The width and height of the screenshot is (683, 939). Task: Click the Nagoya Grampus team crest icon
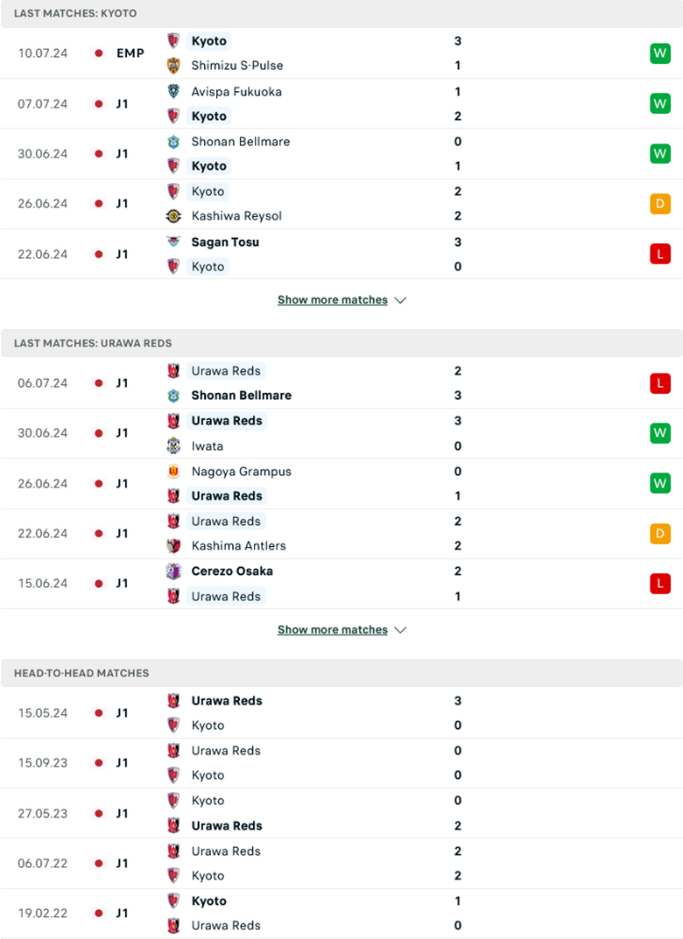(x=173, y=471)
